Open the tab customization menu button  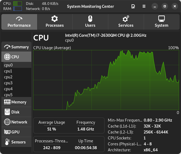point(133,6)
